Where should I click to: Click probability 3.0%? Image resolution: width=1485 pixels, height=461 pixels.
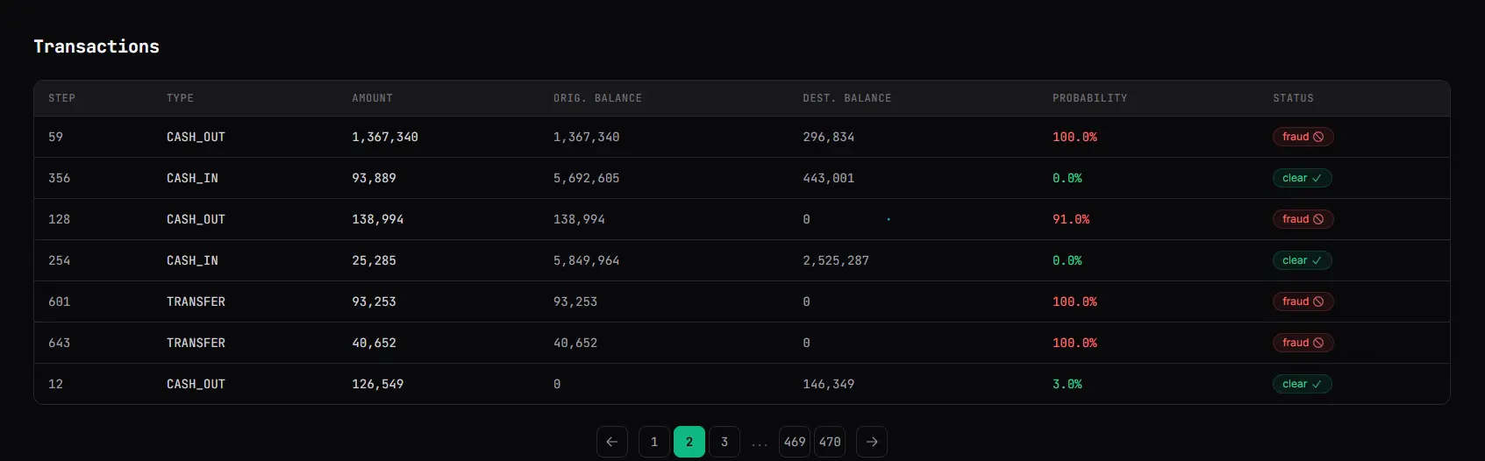tap(1067, 384)
